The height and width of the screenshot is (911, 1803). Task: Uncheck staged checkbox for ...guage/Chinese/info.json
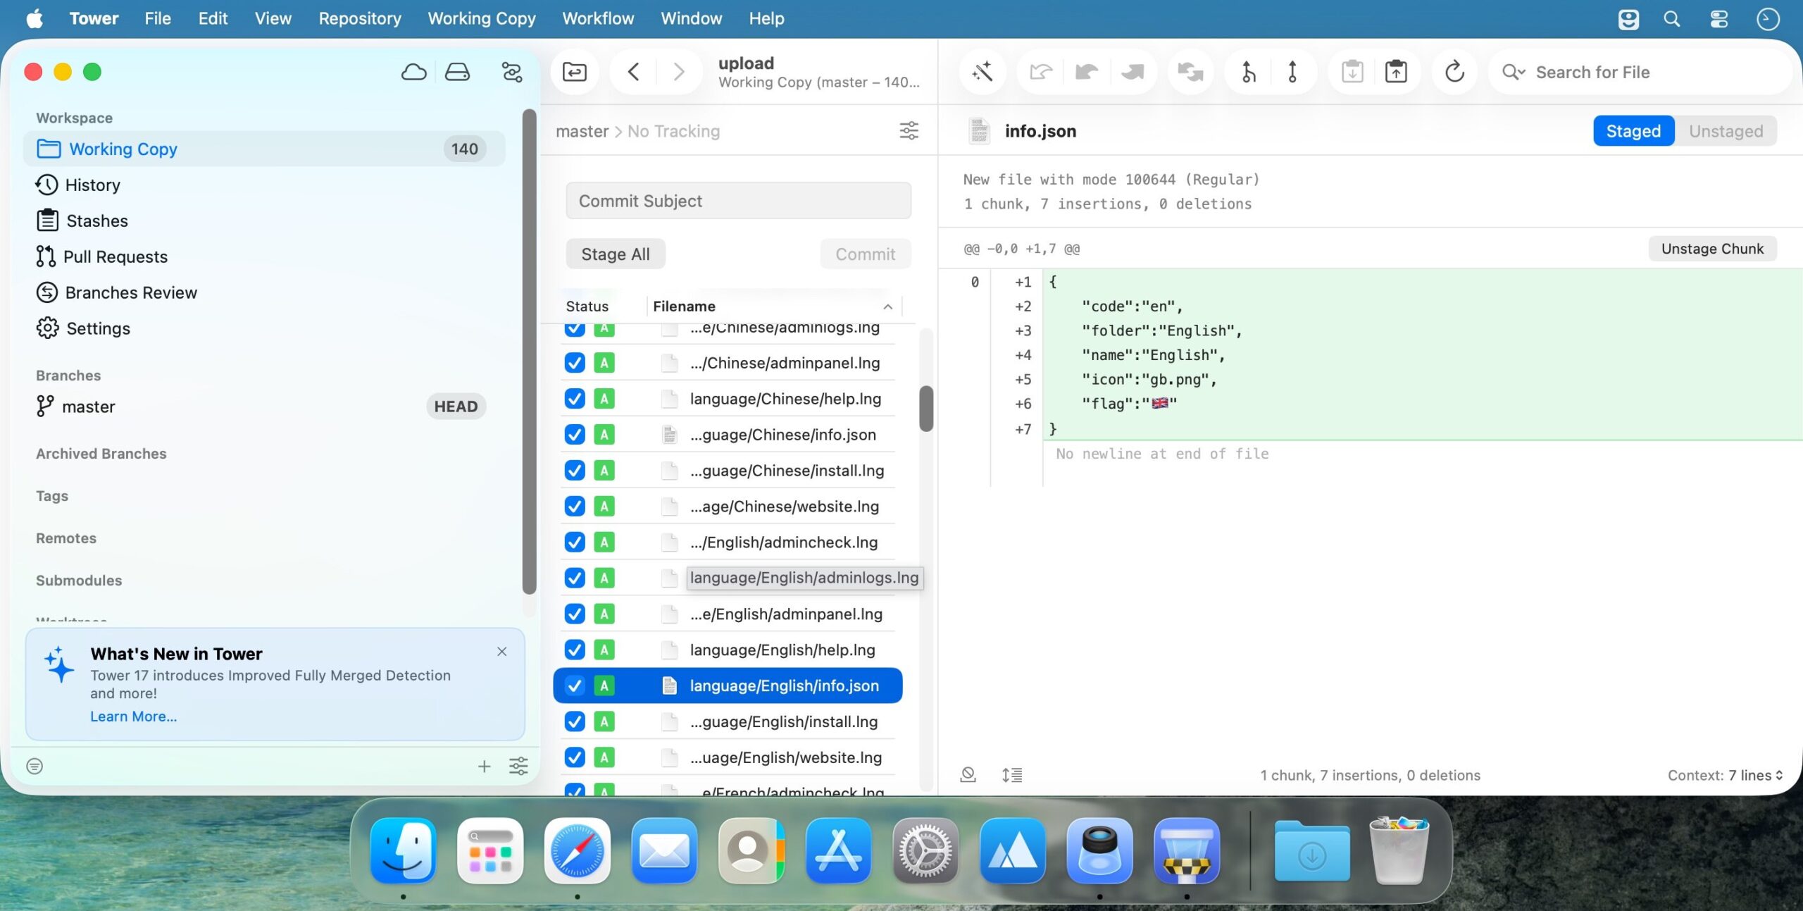point(575,435)
